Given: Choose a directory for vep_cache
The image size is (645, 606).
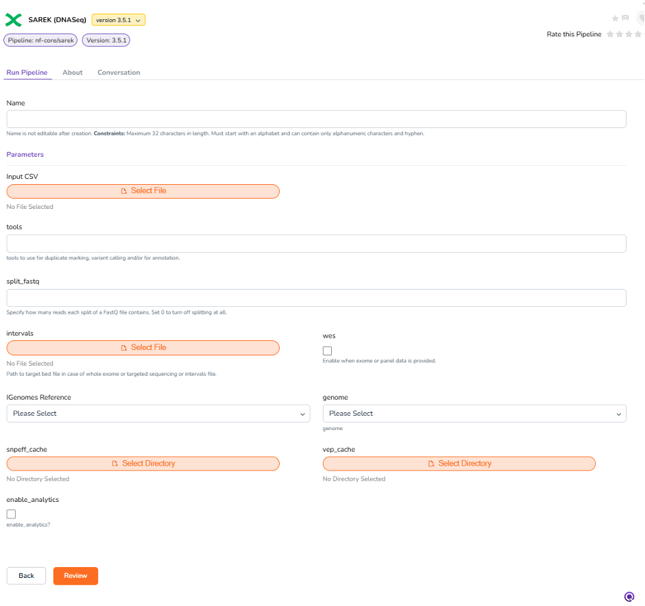Looking at the screenshot, I should click(x=459, y=464).
